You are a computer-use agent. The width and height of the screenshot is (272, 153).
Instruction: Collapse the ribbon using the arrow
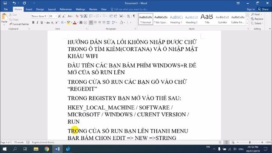pos(270,29)
